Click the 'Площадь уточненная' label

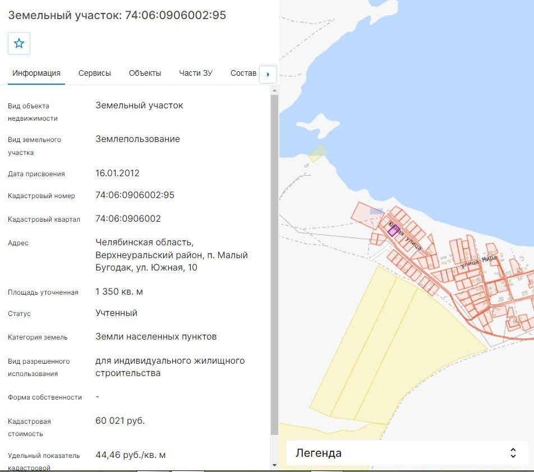[43, 292]
